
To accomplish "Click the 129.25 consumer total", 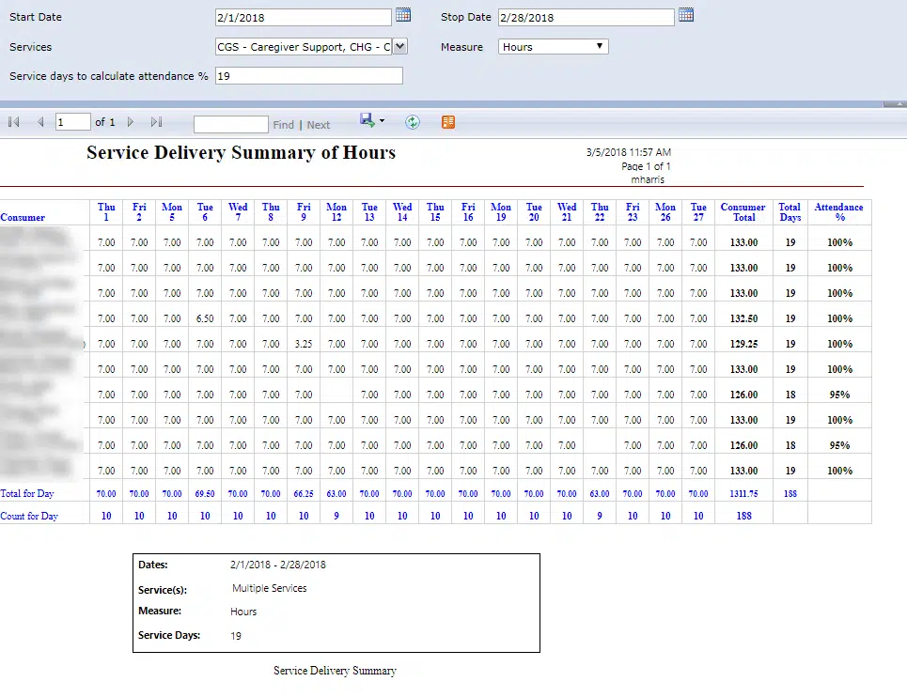I will [743, 344].
